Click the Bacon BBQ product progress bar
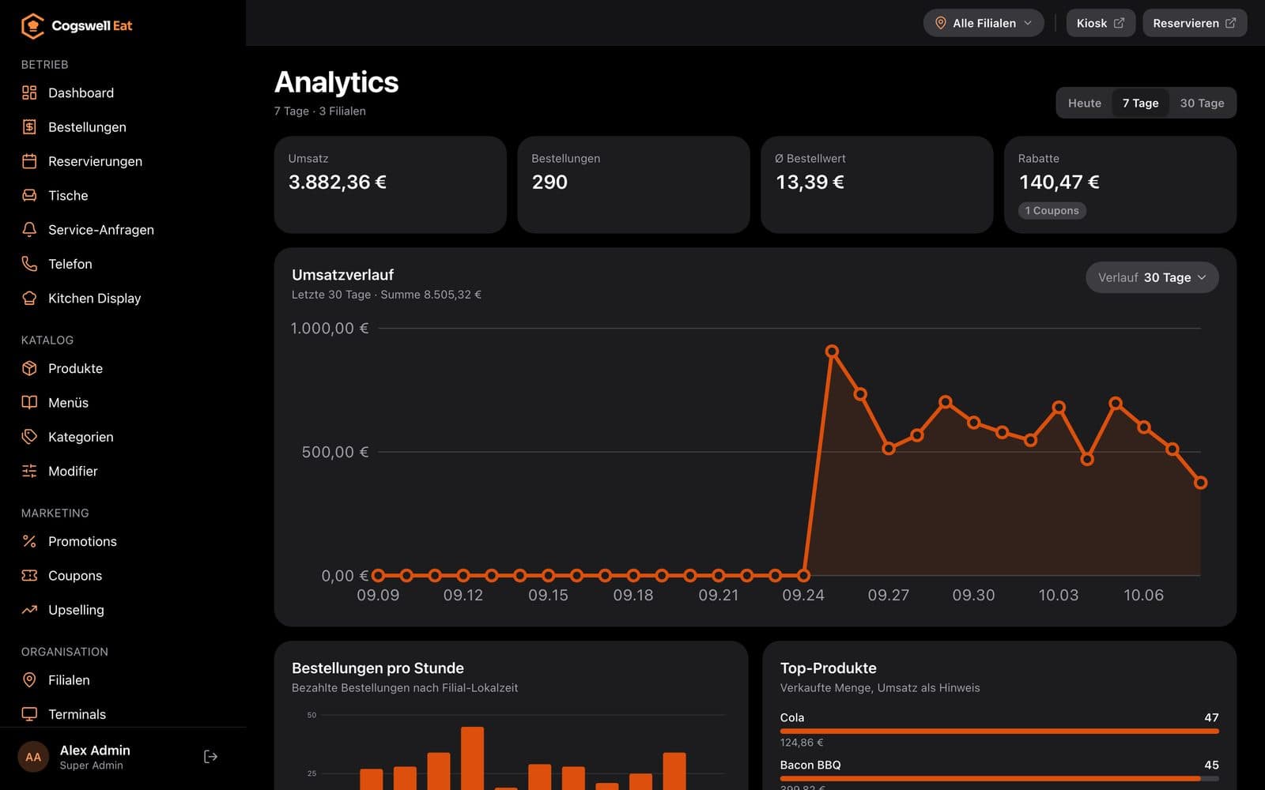 999,778
